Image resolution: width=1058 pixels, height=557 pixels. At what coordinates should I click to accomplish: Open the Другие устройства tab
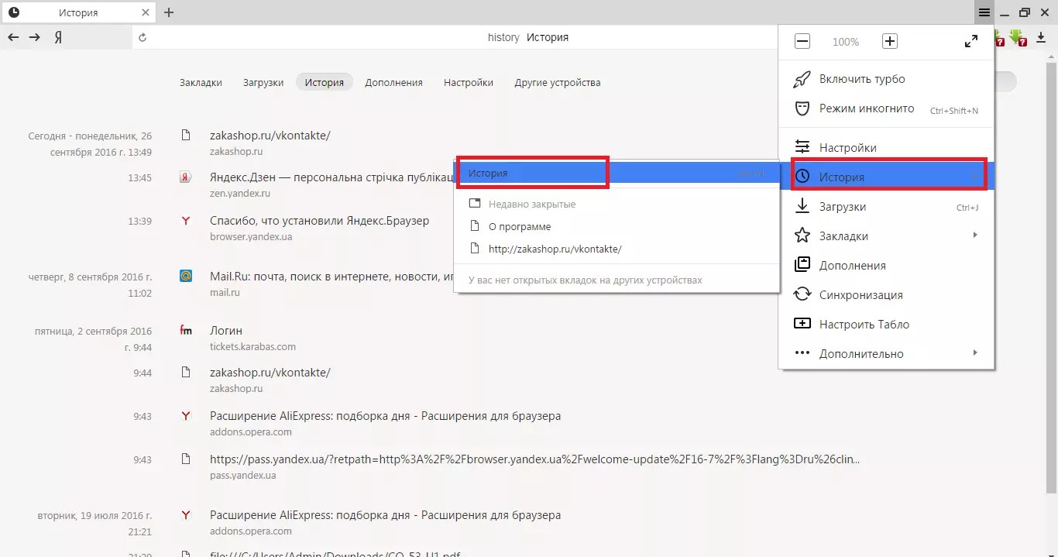(557, 82)
